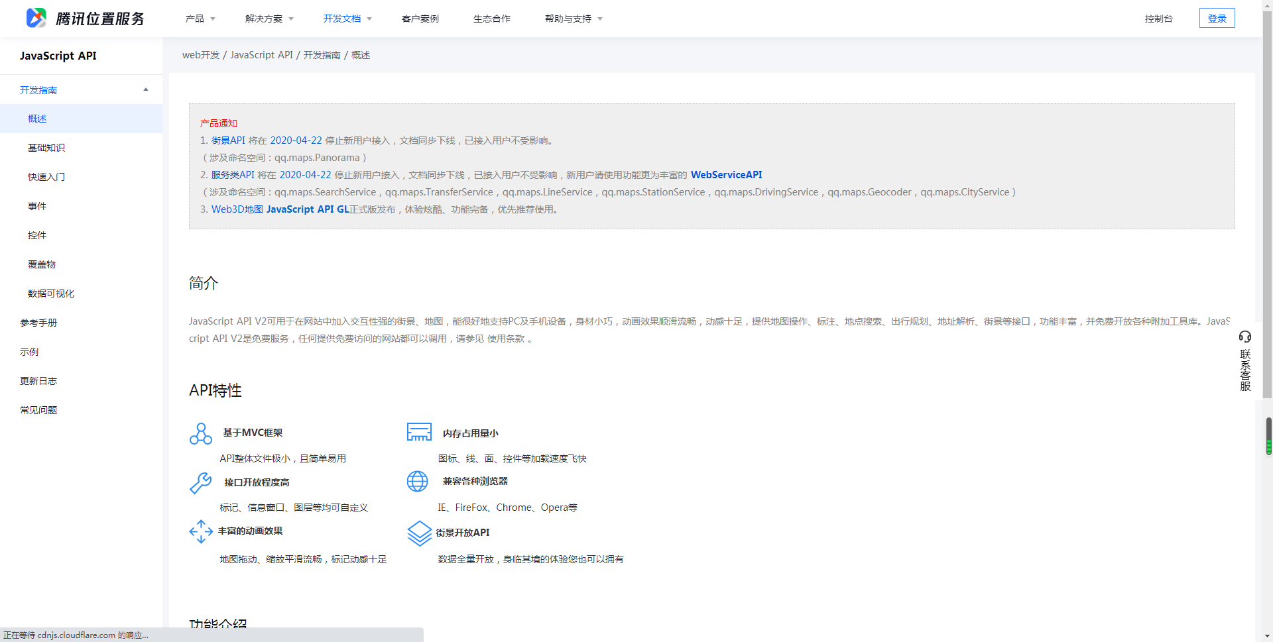Click the Tencent Location Services logo
This screenshot has height=642, width=1273.
tap(83, 18)
